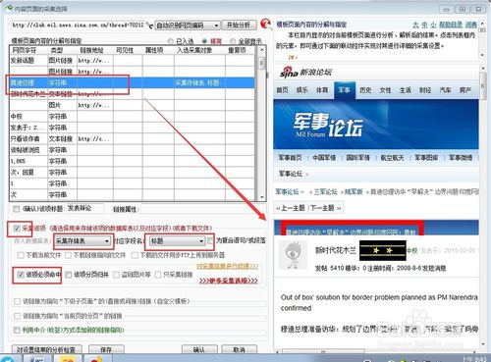Open the 更多采集选项 link
The height and width of the screenshot is (362, 491).
pos(229,281)
